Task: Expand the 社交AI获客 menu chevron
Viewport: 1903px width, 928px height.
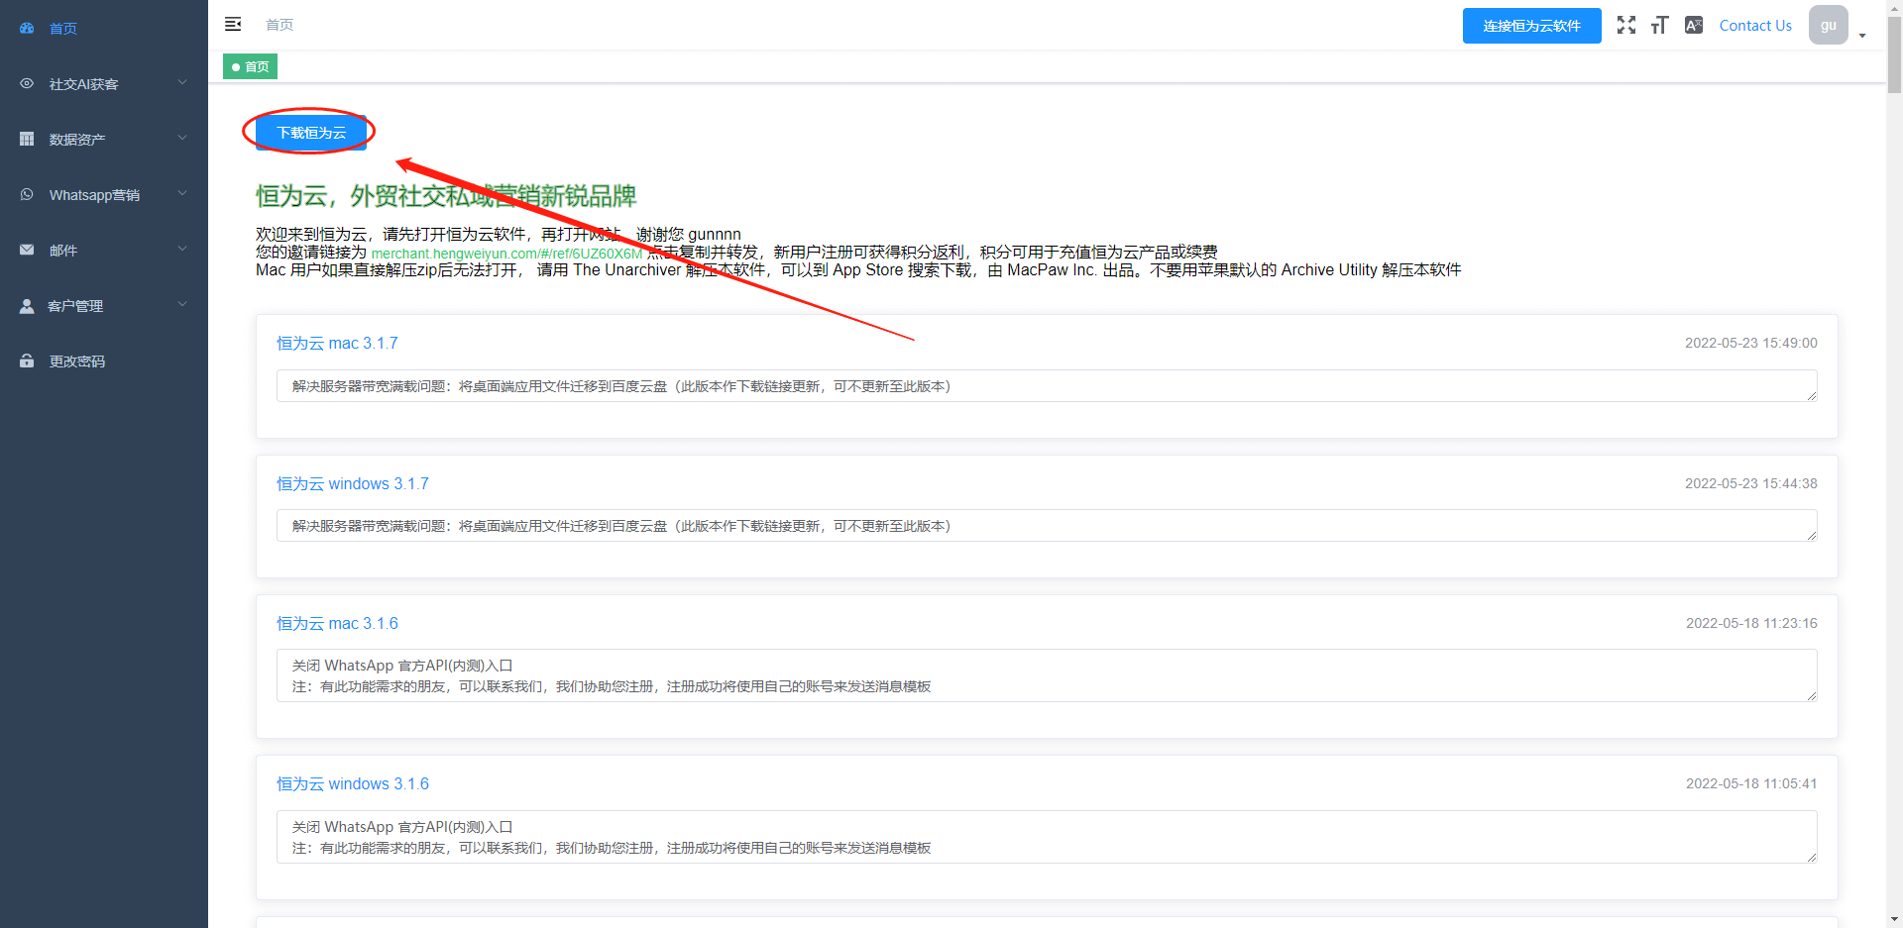Action: 182,82
